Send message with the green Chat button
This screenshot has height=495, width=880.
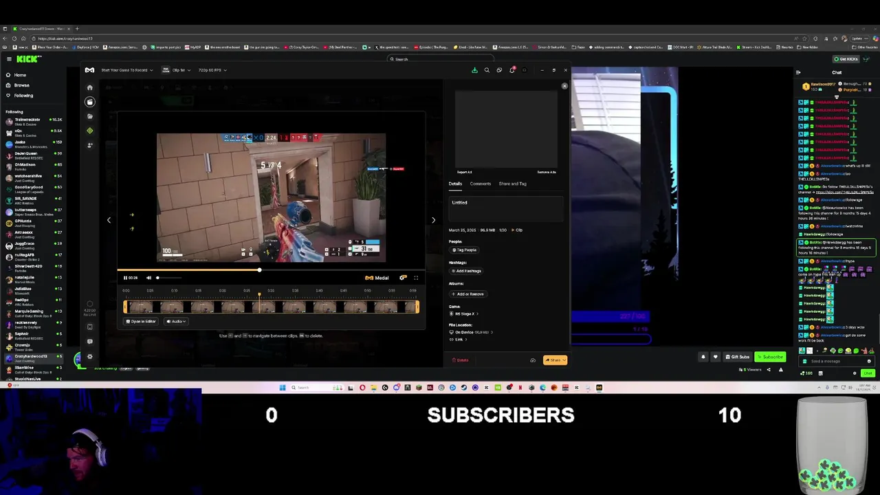868,373
